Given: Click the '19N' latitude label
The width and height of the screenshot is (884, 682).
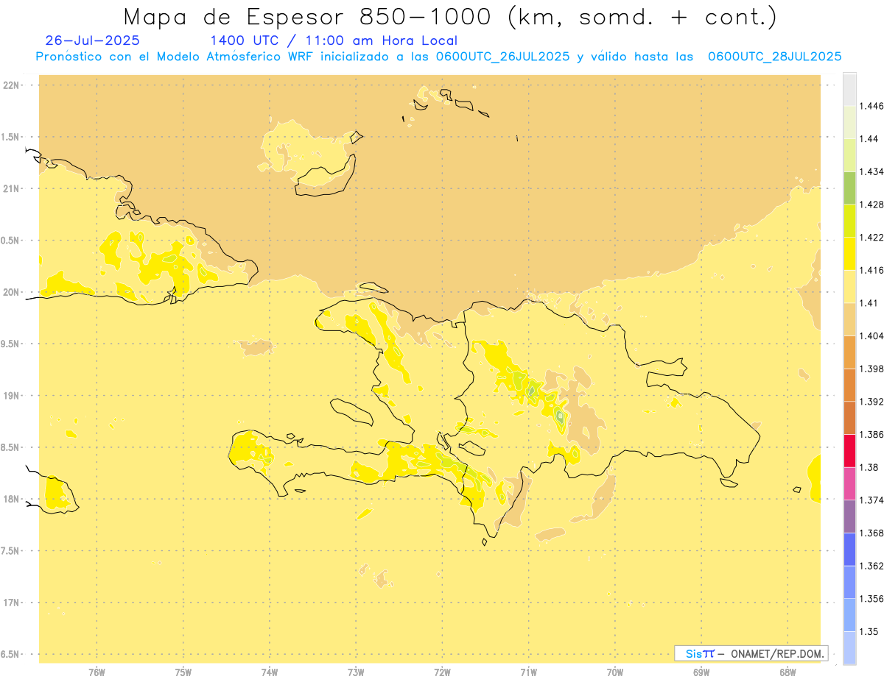Looking at the screenshot, I should click(12, 396).
